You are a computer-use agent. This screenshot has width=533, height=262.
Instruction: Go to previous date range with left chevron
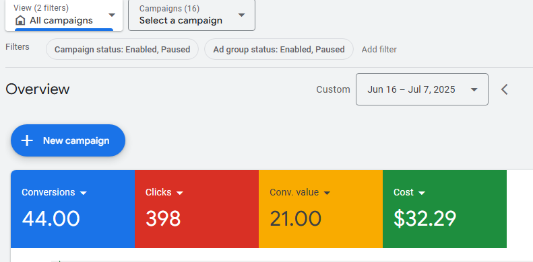click(505, 89)
